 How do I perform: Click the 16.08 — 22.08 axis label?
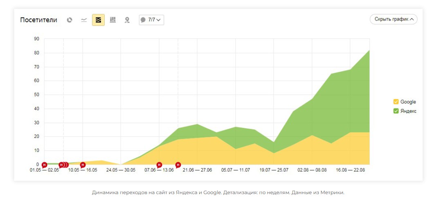point(350,170)
